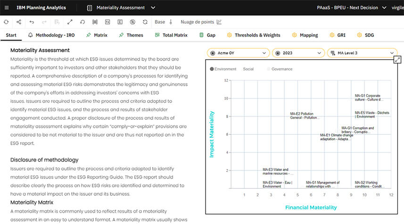Open the 2023 year dropdown
This screenshot has width=404, height=224.
(298, 53)
